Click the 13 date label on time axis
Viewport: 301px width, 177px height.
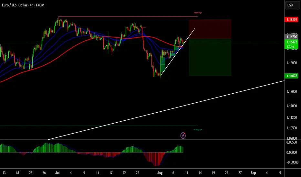pyautogui.click(x=4, y=173)
